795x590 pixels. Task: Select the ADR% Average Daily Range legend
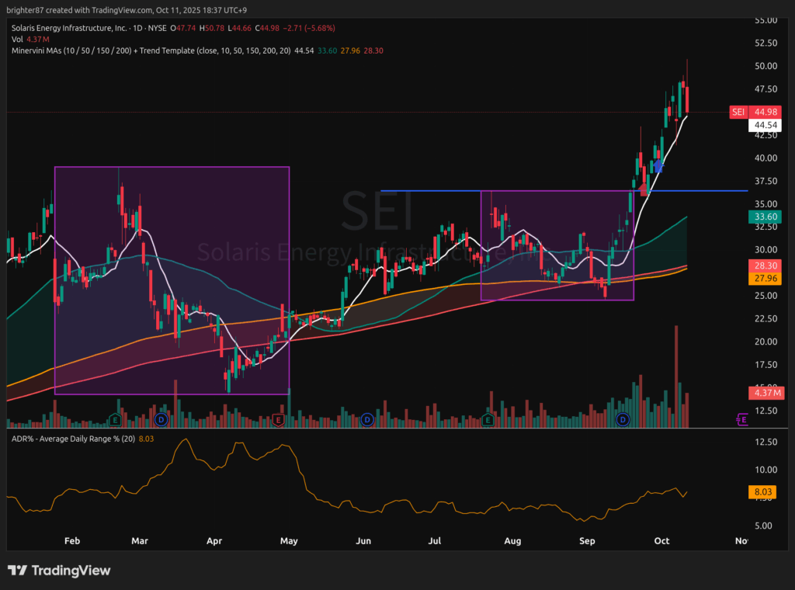71,439
